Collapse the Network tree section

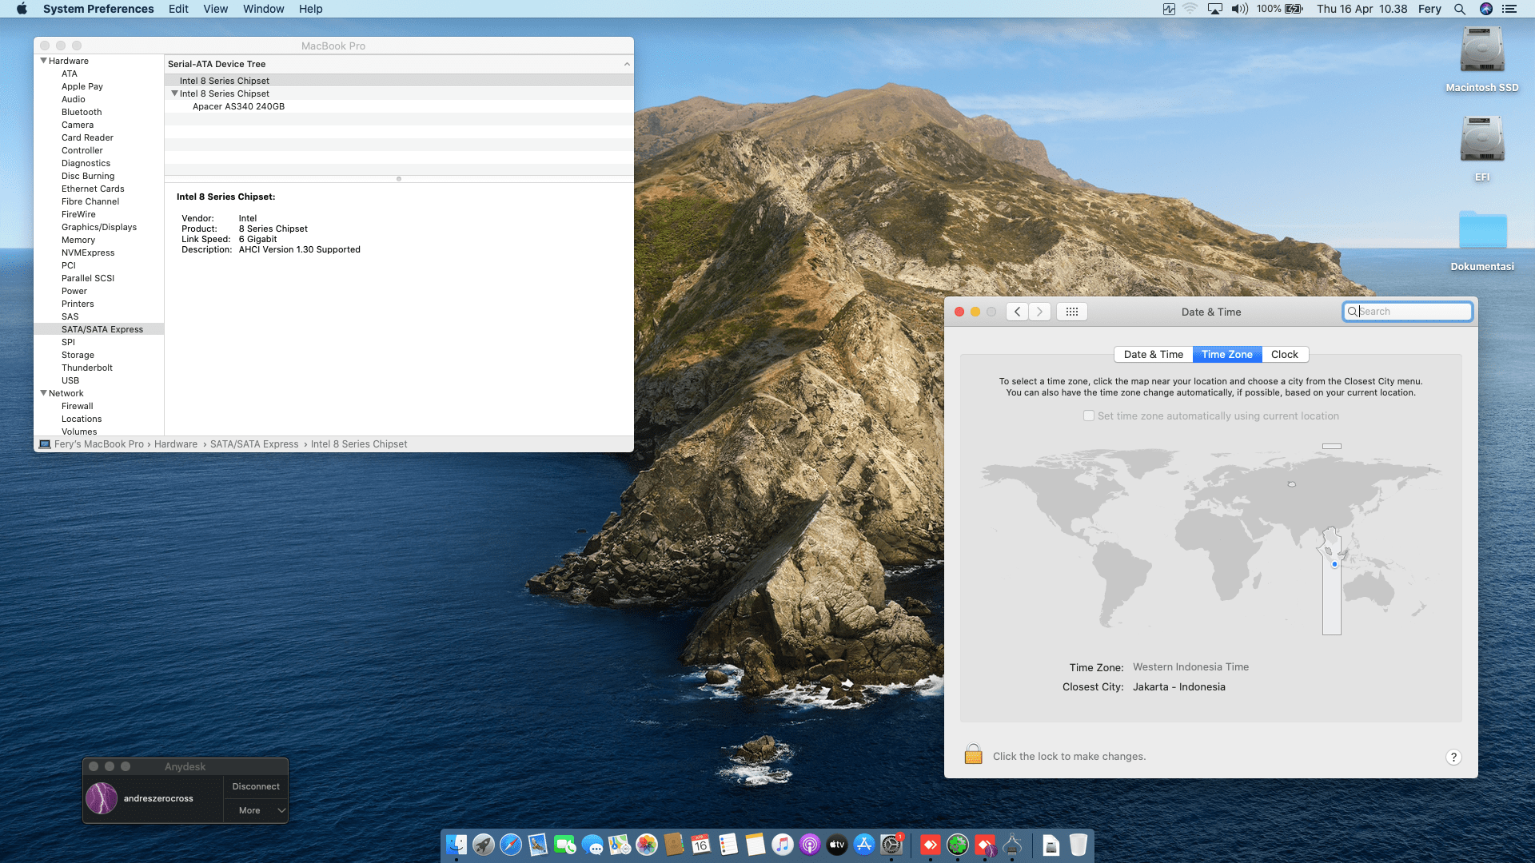(44, 393)
